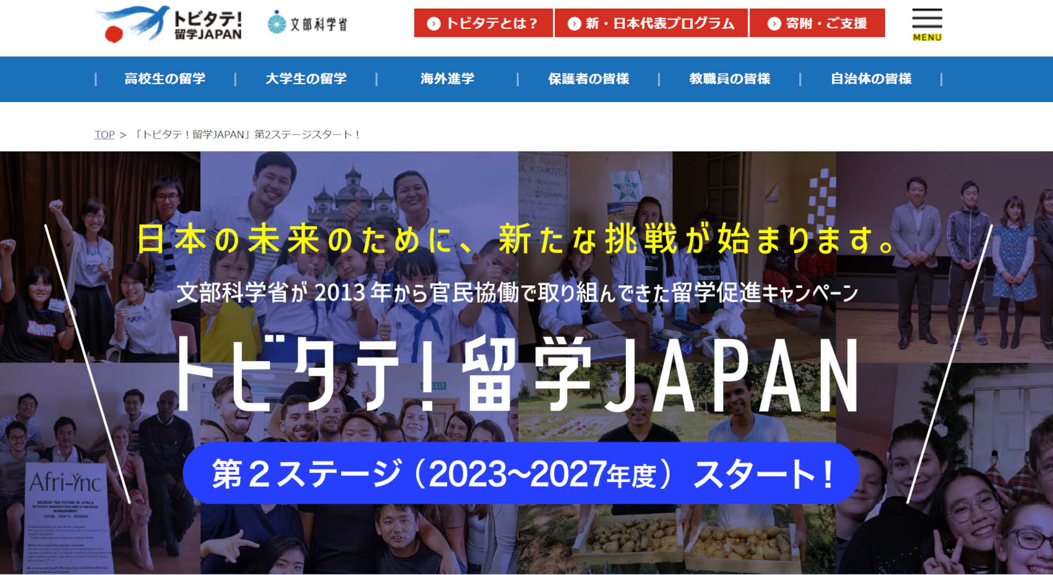Viewport: 1053px width, 575px height.
Task: Open the 保護者の皆様 menu
Action: 588,79
